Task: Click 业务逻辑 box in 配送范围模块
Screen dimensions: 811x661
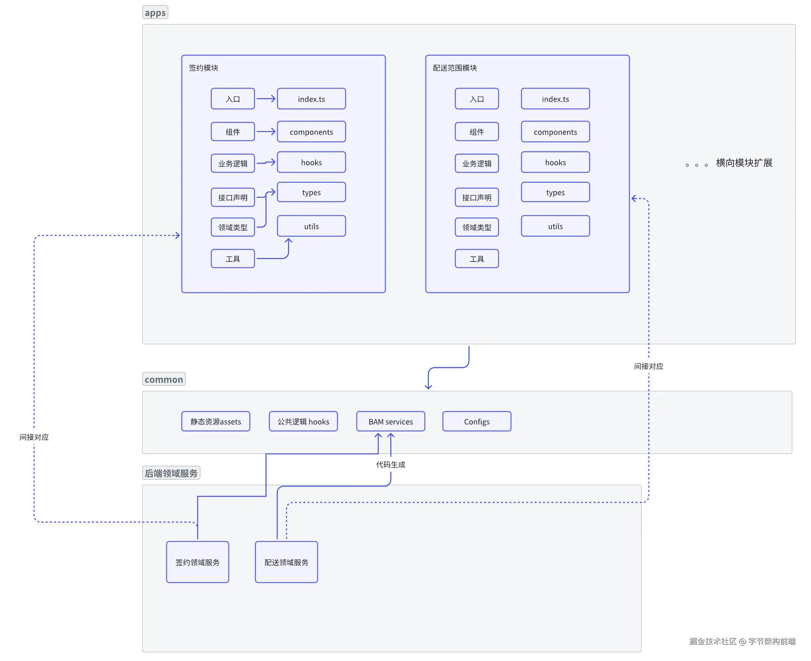Action: pyautogui.click(x=476, y=163)
